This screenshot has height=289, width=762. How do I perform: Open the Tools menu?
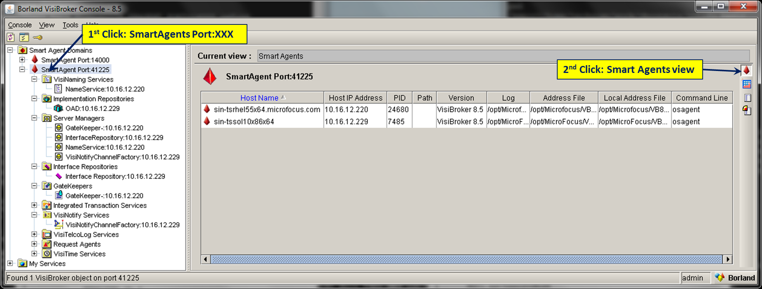70,25
